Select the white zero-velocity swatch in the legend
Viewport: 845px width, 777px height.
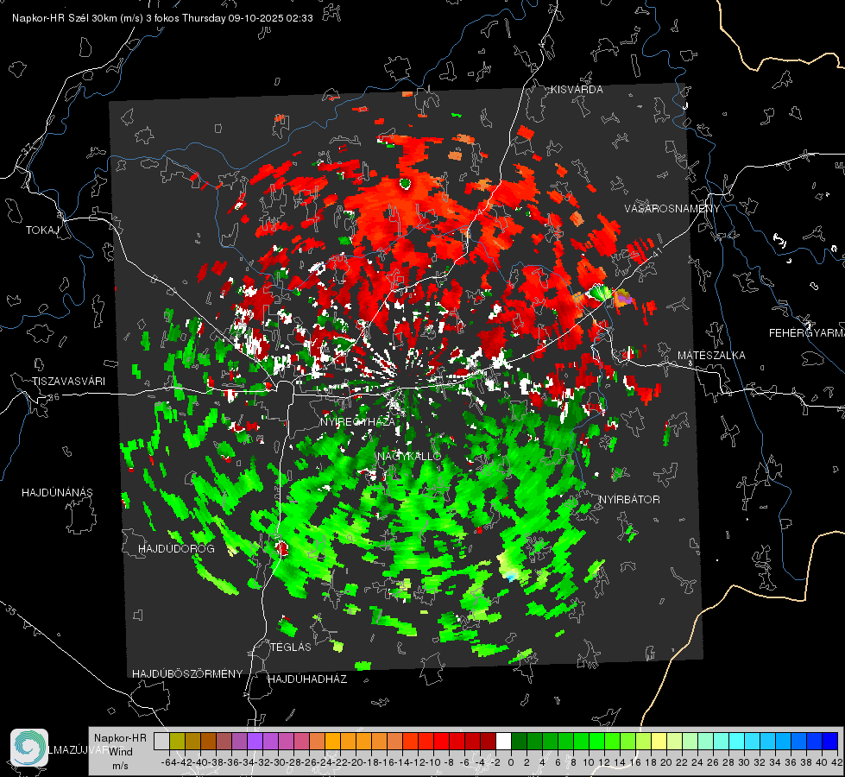click(x=503, y=742)
